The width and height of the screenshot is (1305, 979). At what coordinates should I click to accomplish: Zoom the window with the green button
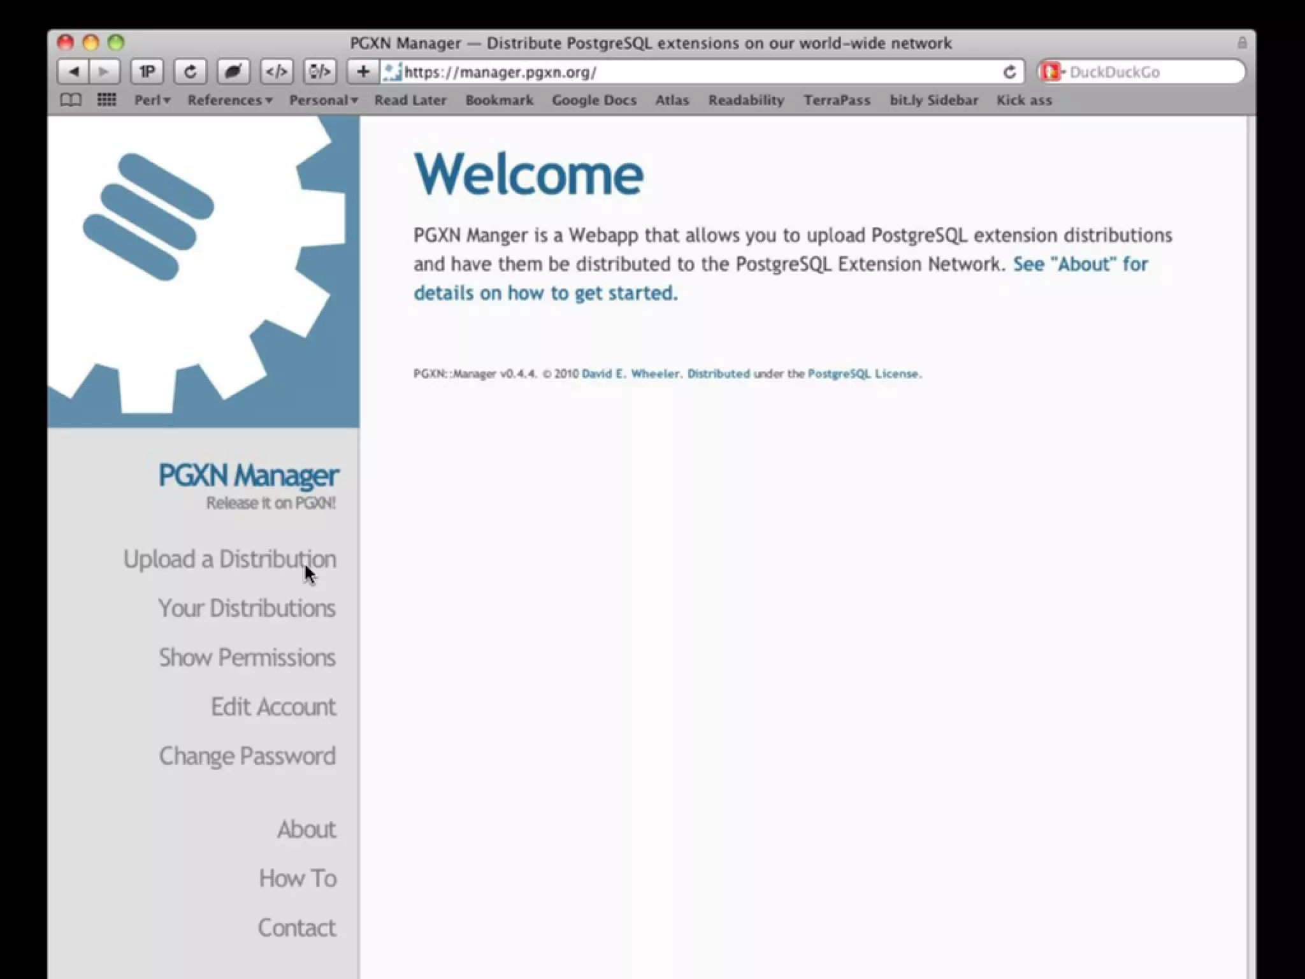(116, 43)
